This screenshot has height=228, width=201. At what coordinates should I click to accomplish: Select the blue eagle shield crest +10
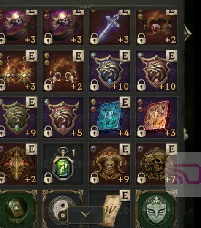(x=110, y=71)
